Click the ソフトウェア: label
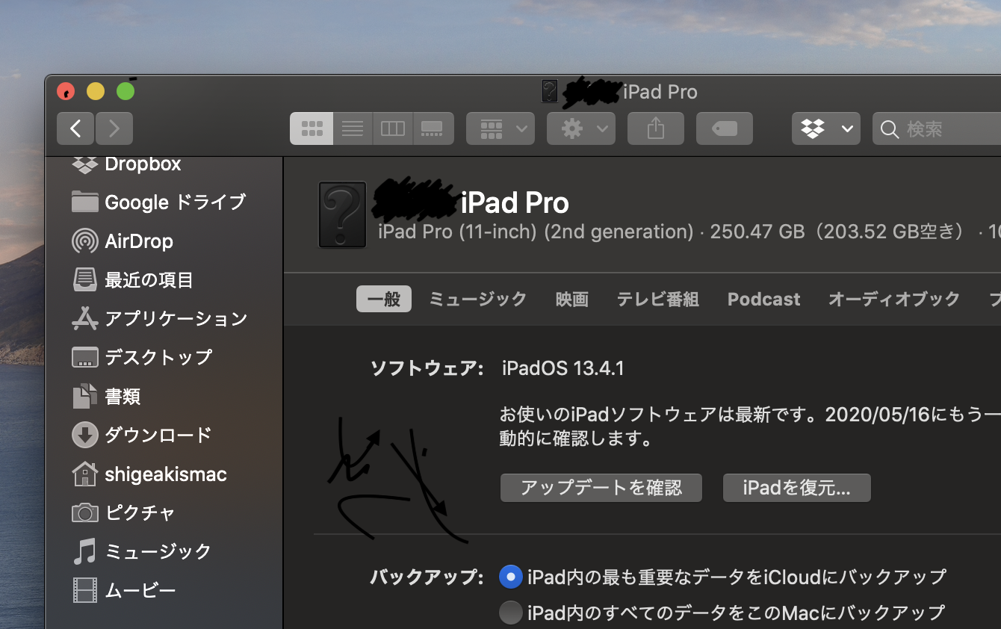The height and width of the screenshot is (629, 1001). click(x=427, y=368)
